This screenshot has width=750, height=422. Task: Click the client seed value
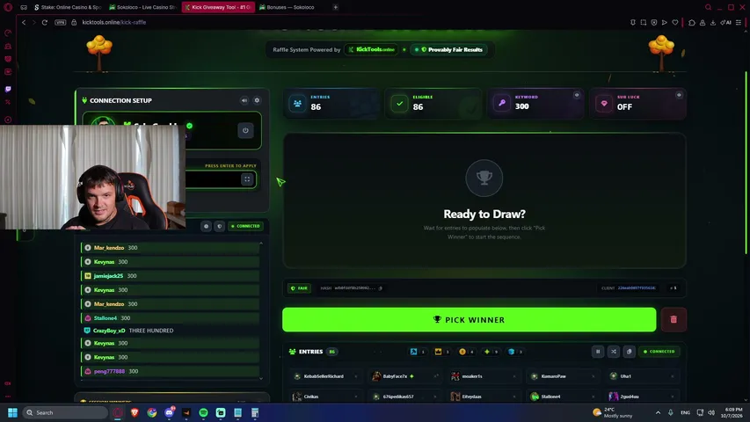pyautogui.click(x=637, y=288)
